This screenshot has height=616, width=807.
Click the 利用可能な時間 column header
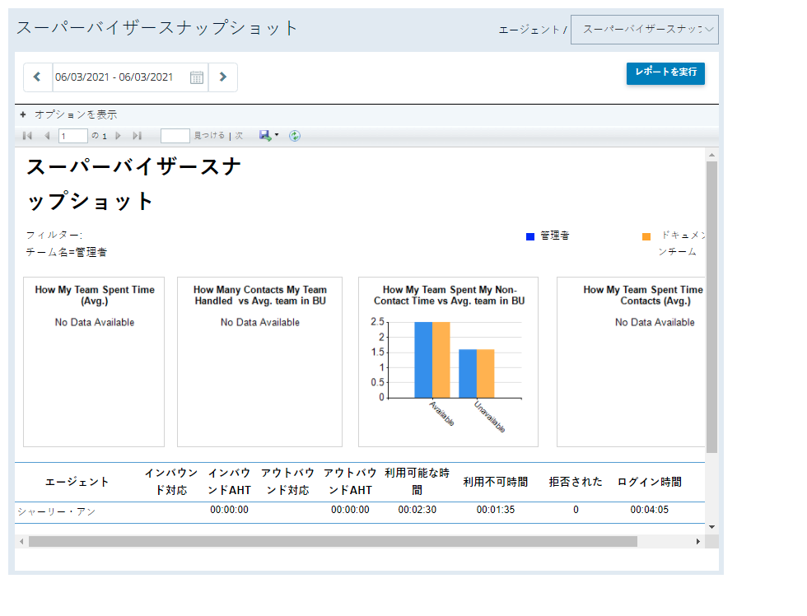(x=417, y=482)
